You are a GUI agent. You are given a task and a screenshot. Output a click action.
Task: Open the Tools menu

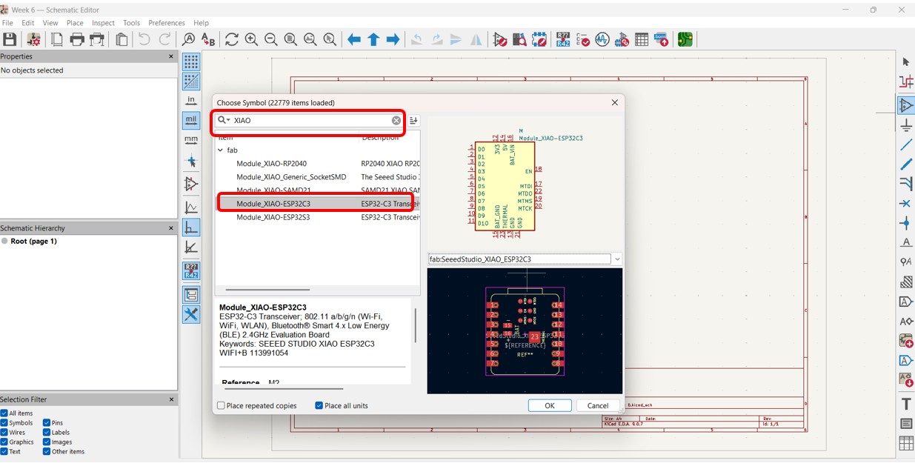tap(131, 23)
